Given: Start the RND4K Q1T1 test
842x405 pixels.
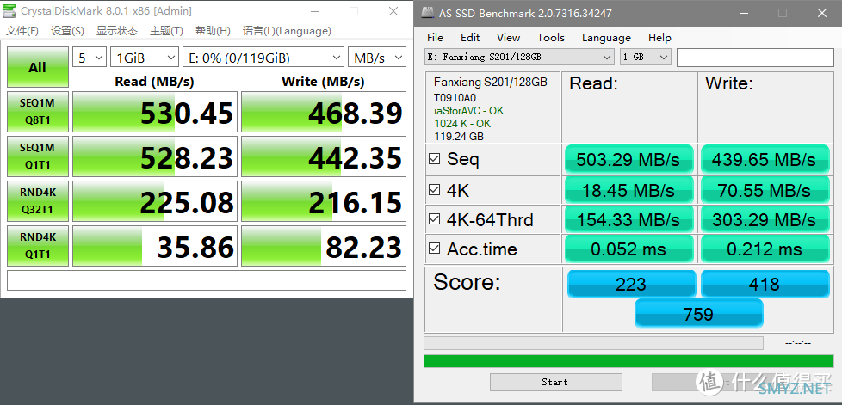Looking at the screenshot, I should tap(37, 246).
